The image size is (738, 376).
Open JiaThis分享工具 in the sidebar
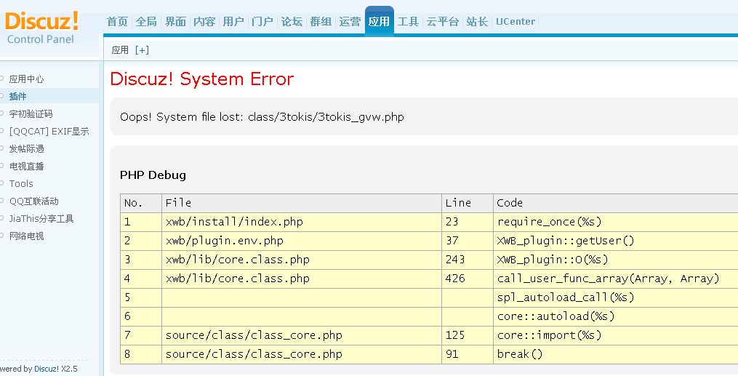pos(41,218)
